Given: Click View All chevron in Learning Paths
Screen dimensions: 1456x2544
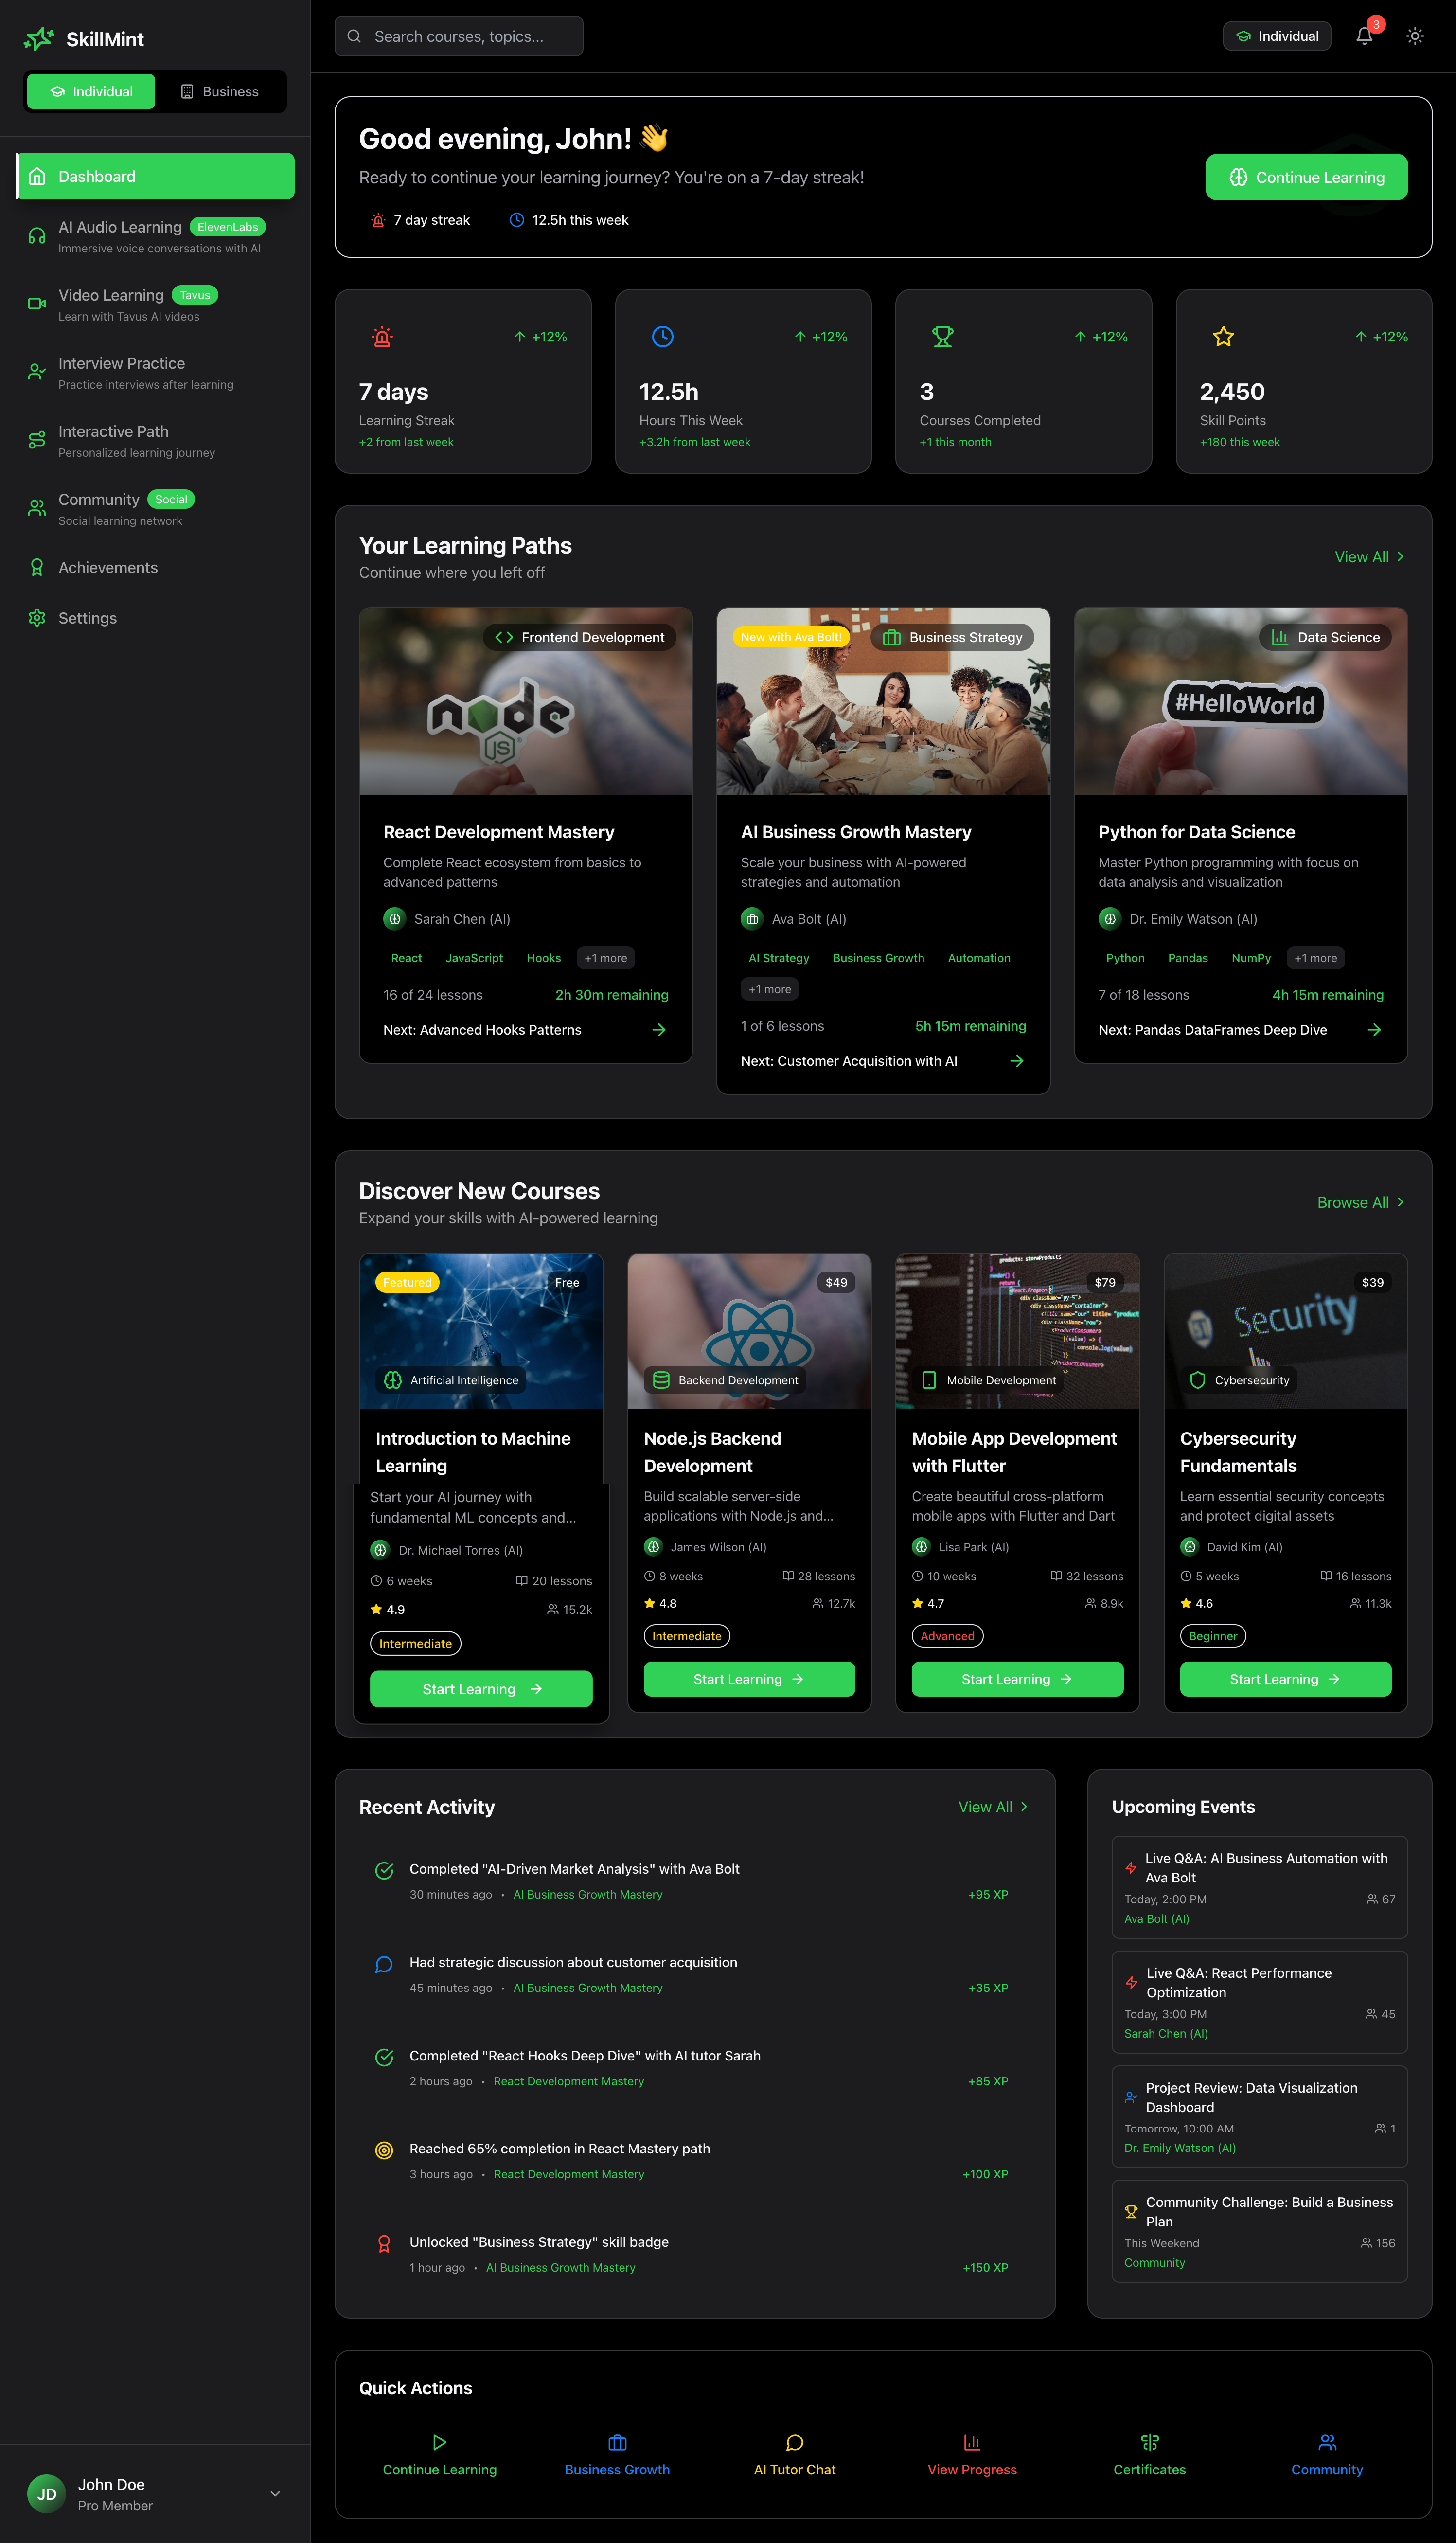Looking at the screenshot, I should click(x=1400, y=557).
